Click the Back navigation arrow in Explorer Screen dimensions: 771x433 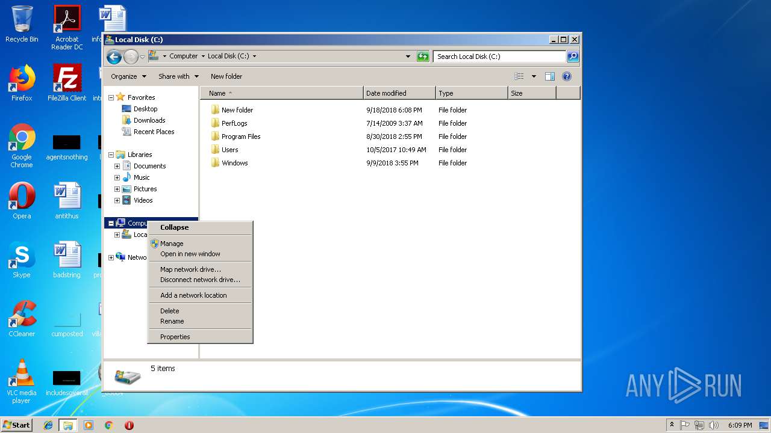[114, 57]
